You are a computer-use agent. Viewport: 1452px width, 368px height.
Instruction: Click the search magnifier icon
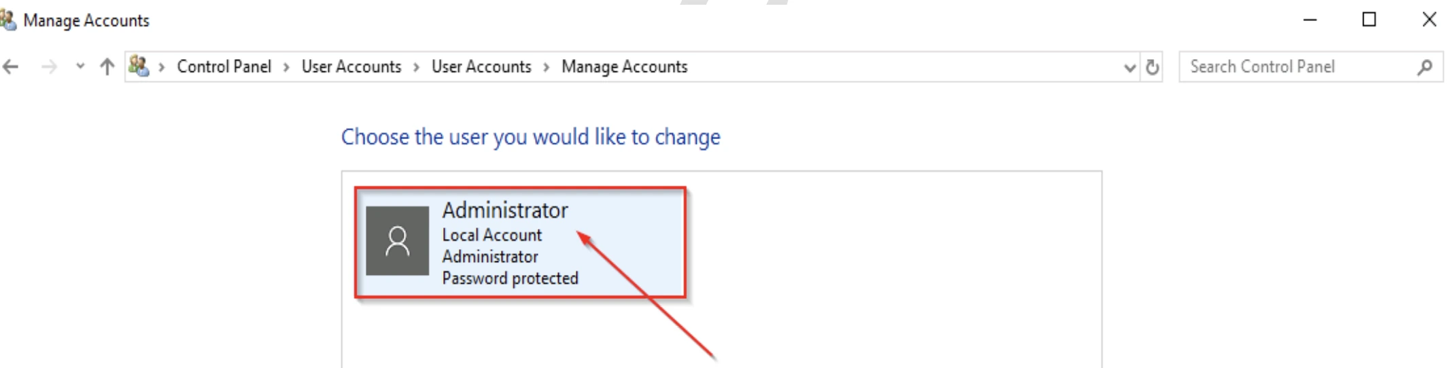(x=1425, y=67)
